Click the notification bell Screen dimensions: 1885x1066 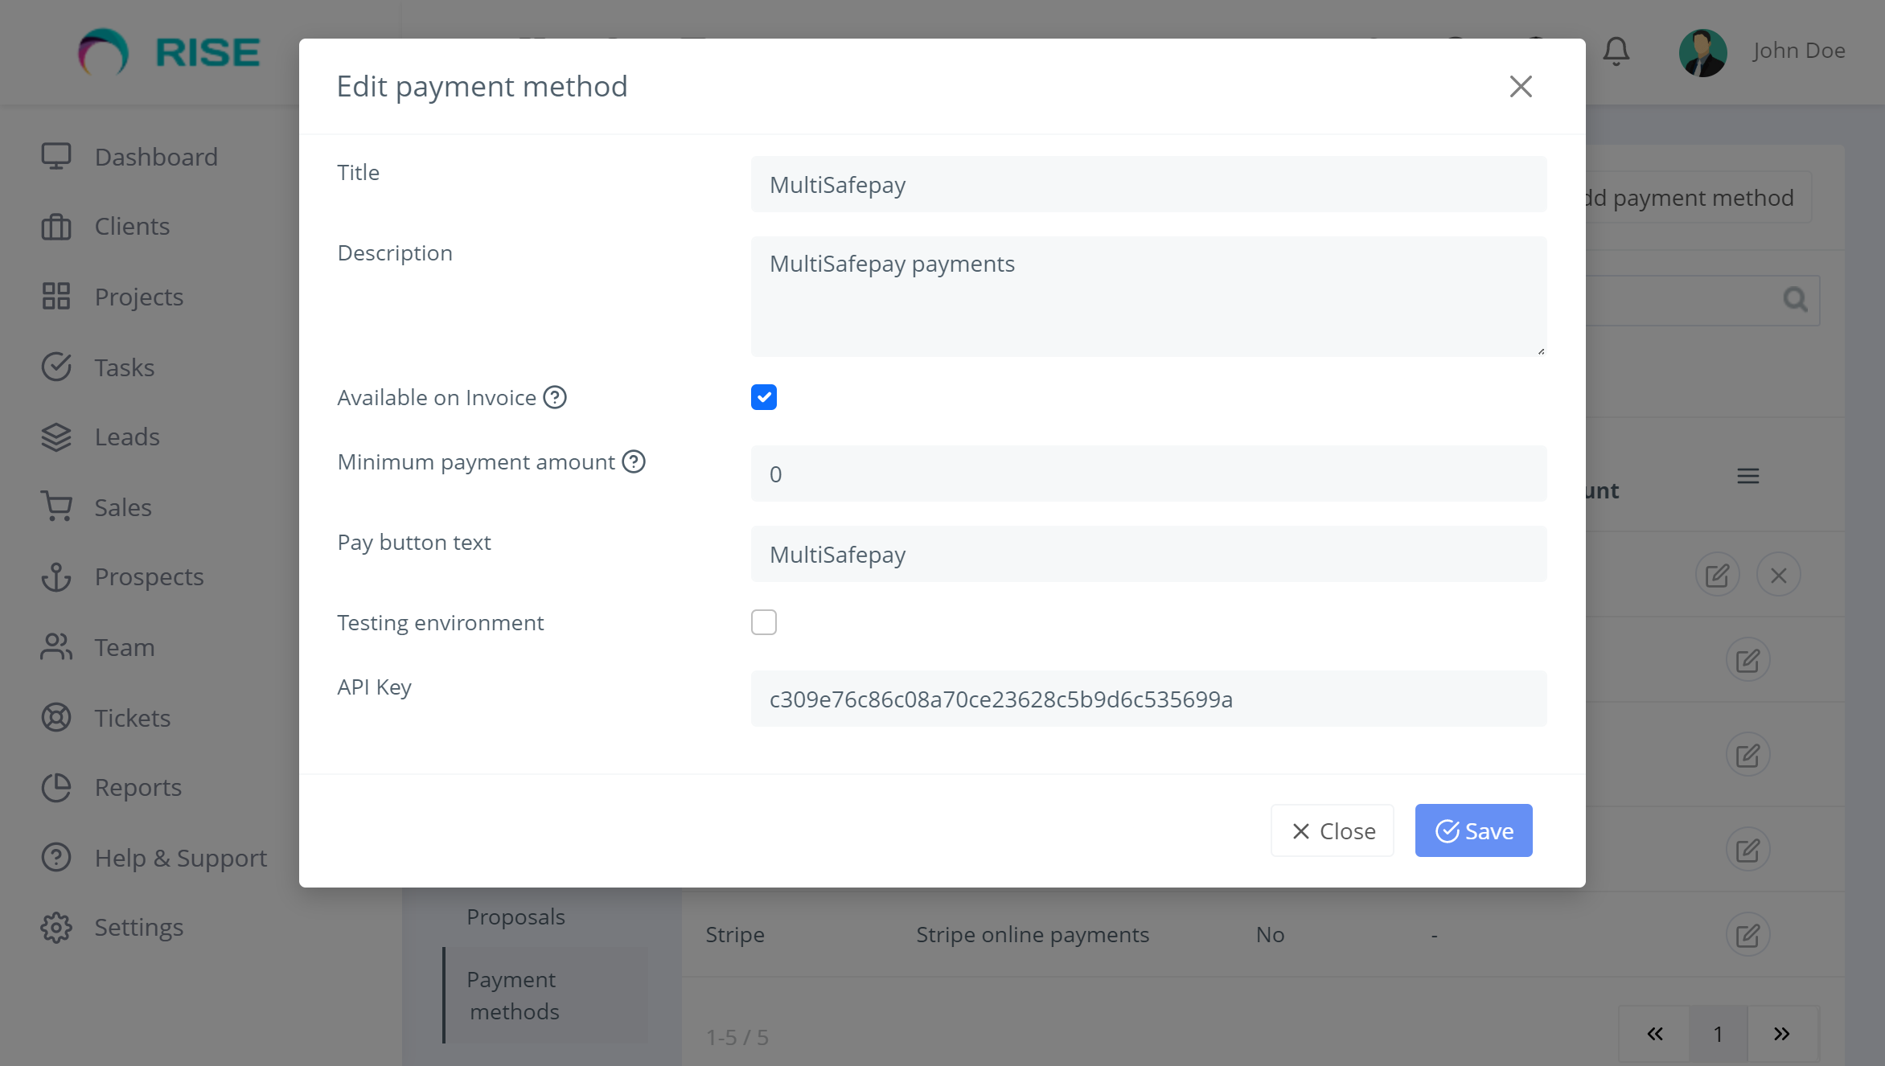click(1616, 51)
